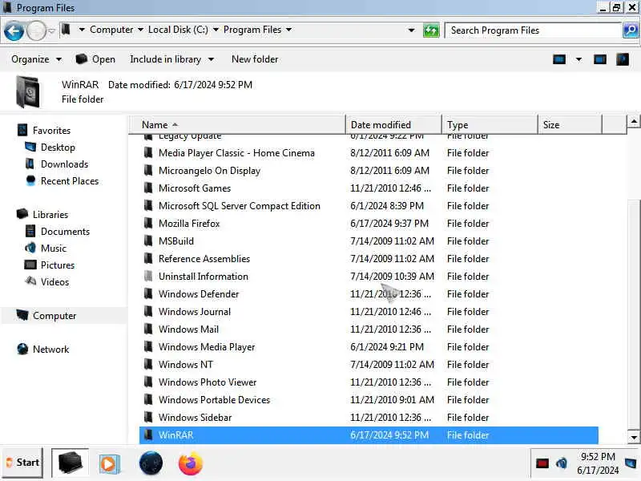The width and height of the screenshot is (641, 481).
Task: Click the Uninstall Information folder icon
Action: click(x=148, y=276)
